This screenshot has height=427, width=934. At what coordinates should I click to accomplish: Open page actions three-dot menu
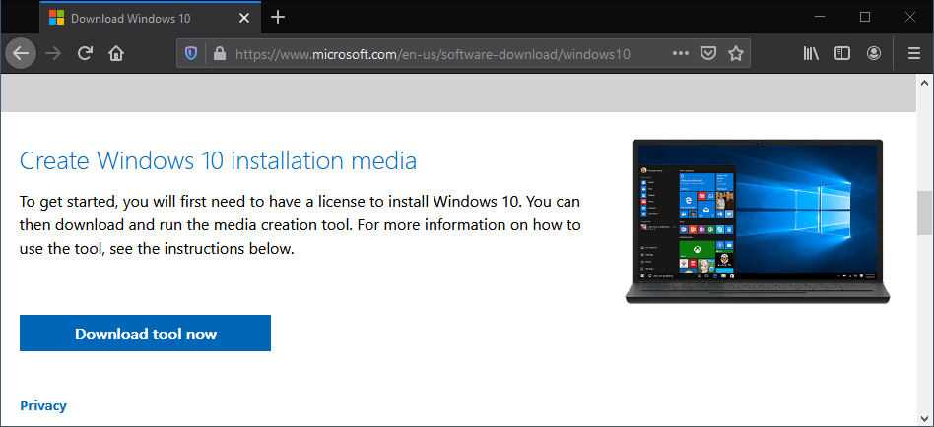[680, 54]
